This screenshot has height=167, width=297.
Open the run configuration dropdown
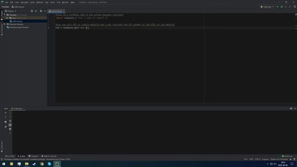coord(267,7)
